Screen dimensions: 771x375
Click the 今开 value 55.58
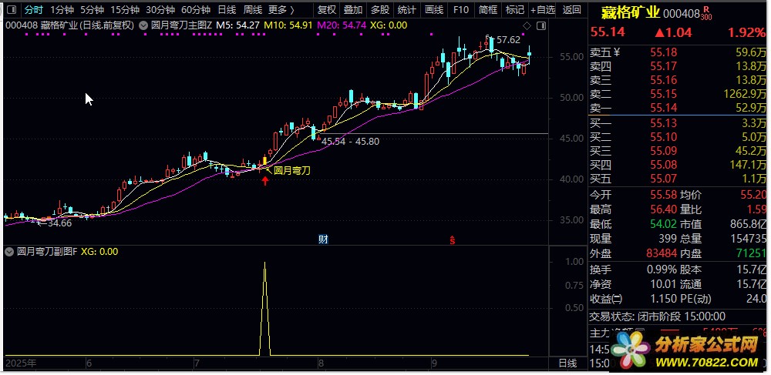(x=664, y=196)
